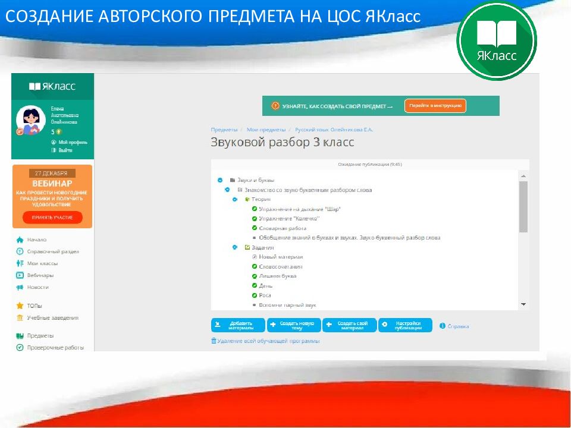Open Настройки публикации

tap(405, 325)
